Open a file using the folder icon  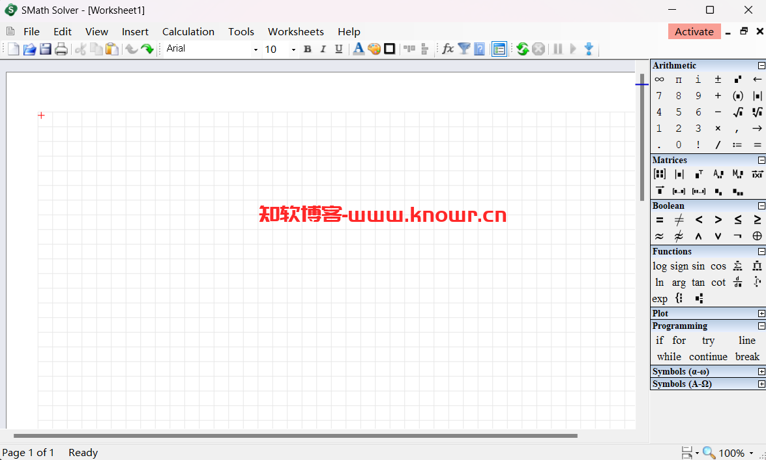tap(29, 49)
